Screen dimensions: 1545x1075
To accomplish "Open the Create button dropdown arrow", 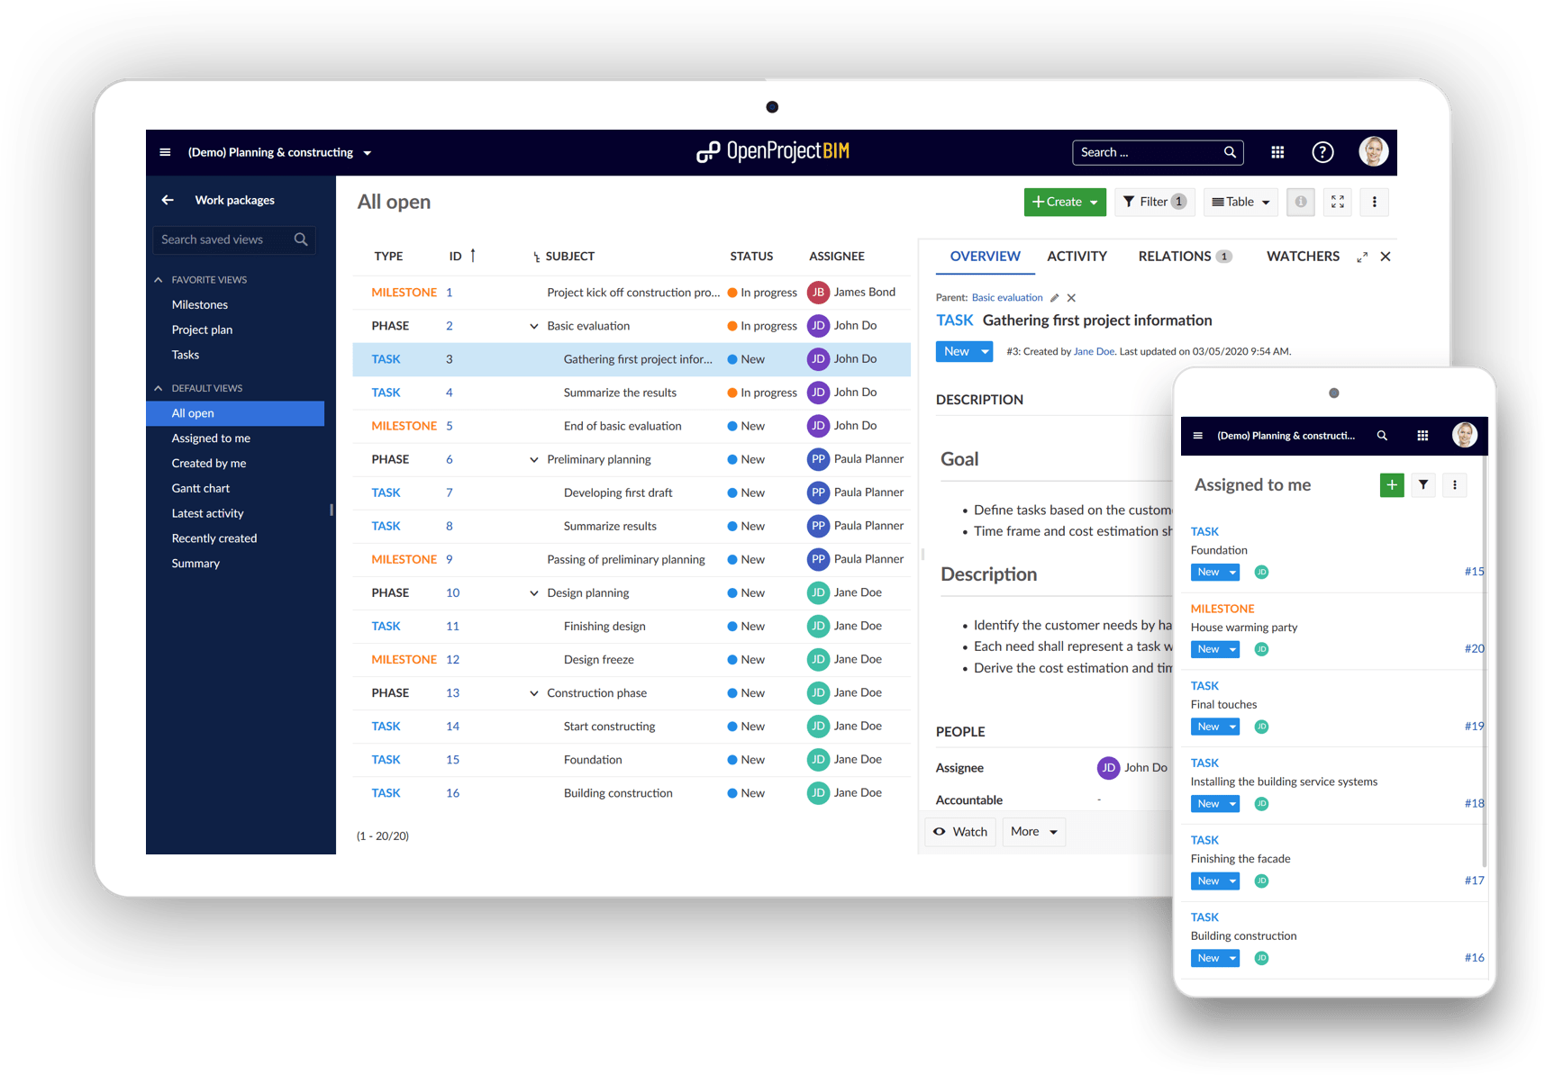I will pos(1093,202).
